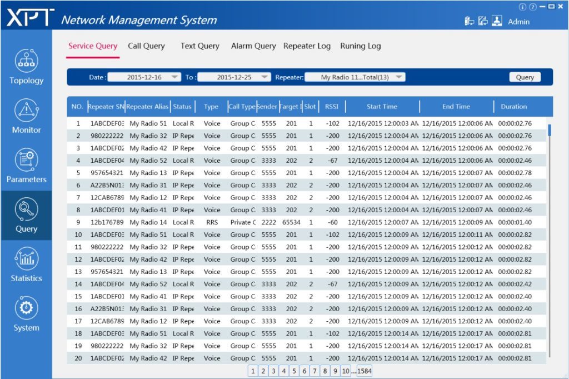Open the Parameters section icon
The width and height of the screenshot is (569, 379).
(26, 159)
